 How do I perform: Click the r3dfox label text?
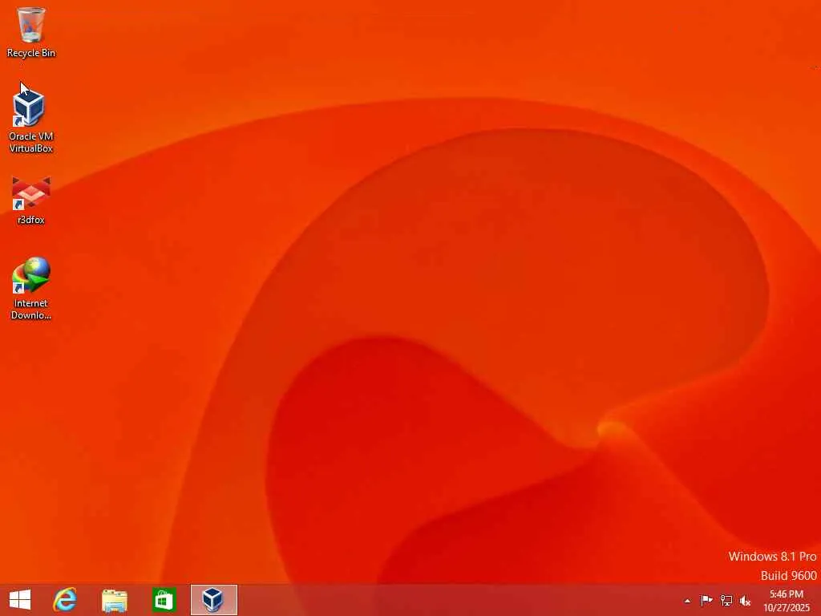pos(31,220)
